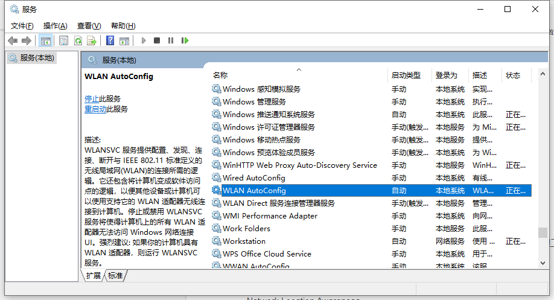Select the Windows 推送通知系统服务 name
Image resolution: width=554 pixels, height=300 pixels.
[269, 115]
